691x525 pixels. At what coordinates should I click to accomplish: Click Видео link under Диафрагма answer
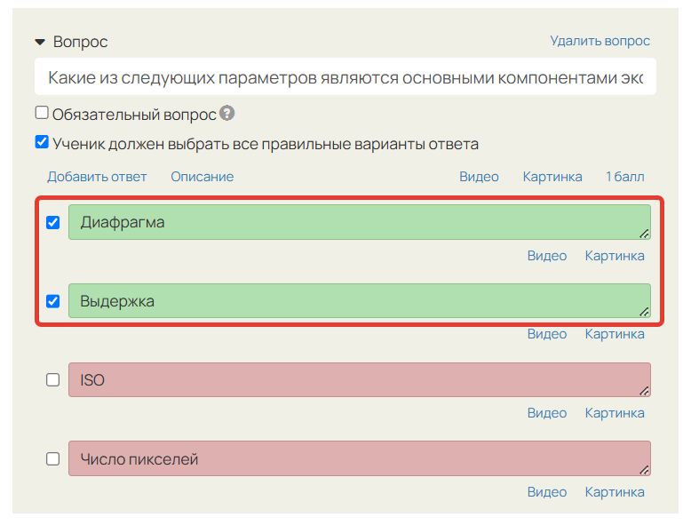point(547,256)
